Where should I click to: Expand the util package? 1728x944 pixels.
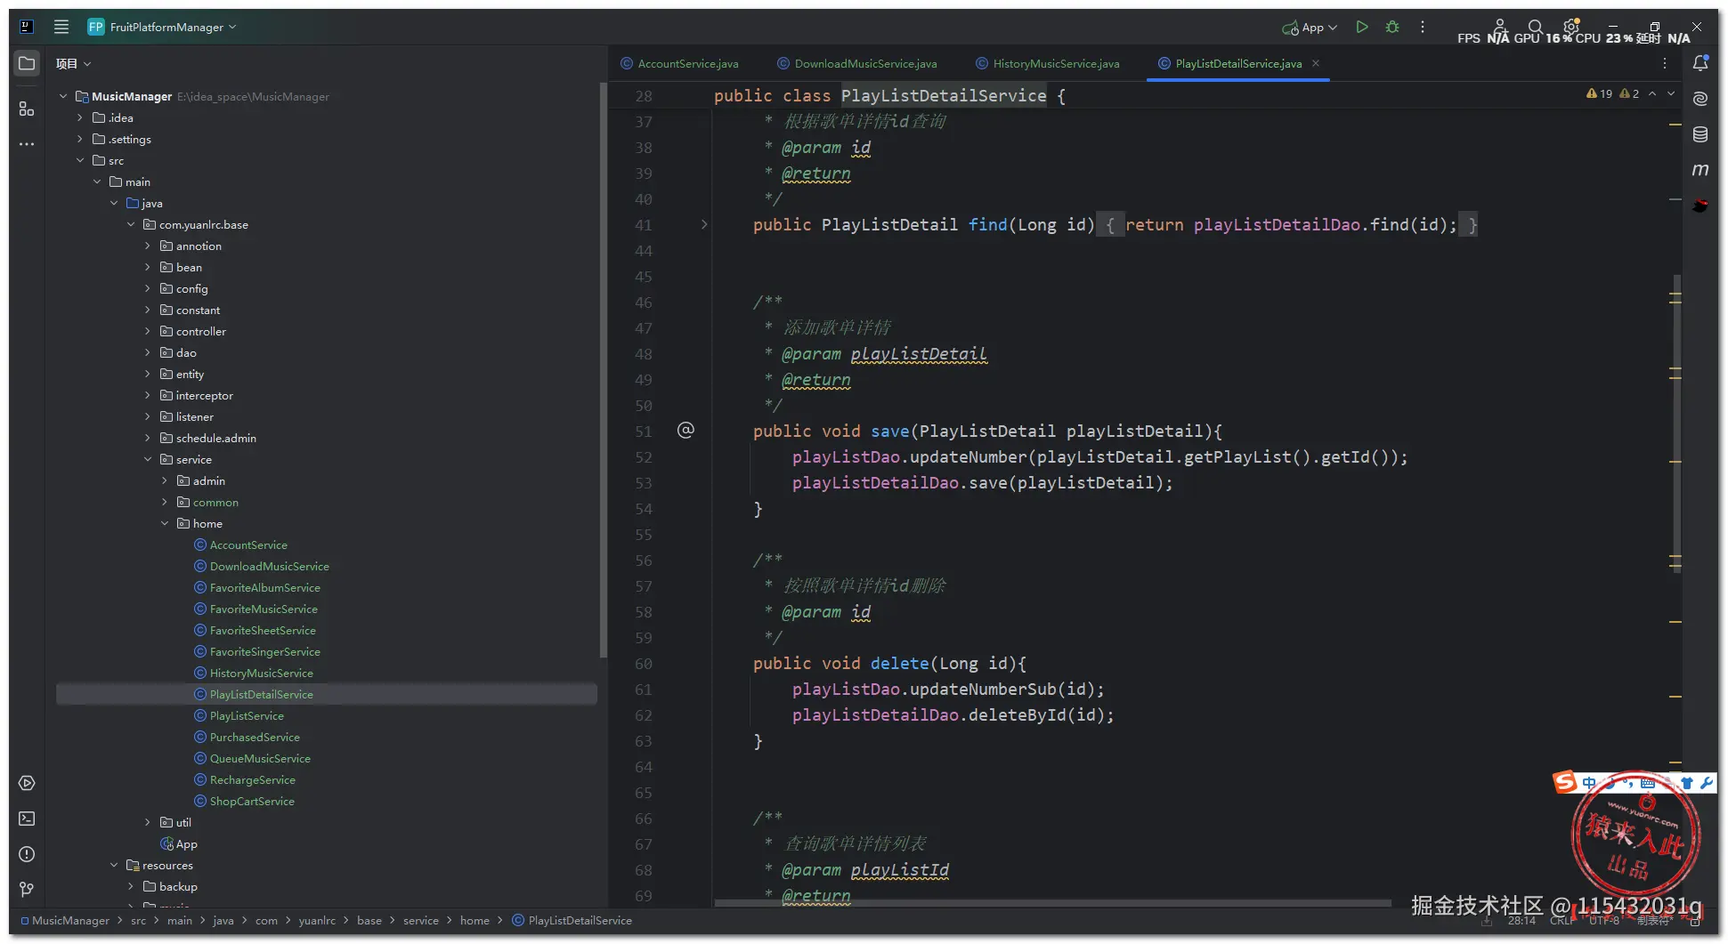[x=148, y=822]
